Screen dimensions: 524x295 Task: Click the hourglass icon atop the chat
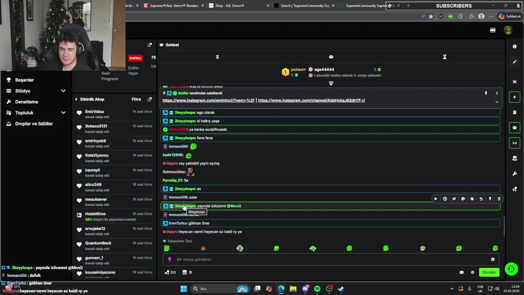[x=445, y=57]
